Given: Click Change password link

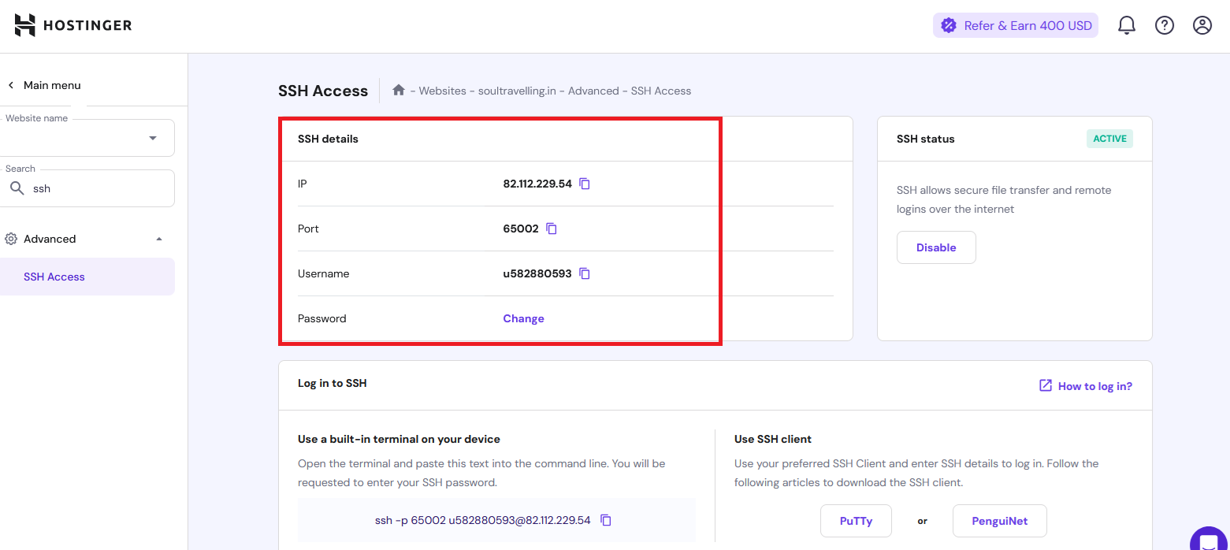Looking at the screenshot, I should (523, 318).
